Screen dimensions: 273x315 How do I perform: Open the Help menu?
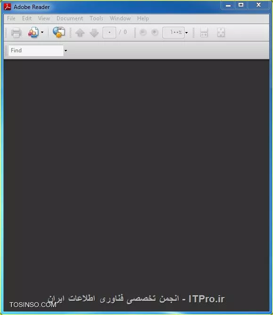point(143,18)
